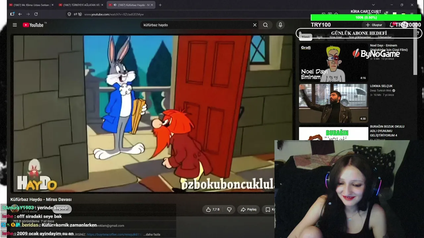Open a new browser tab
424x238 pixels.
(160, 5)
